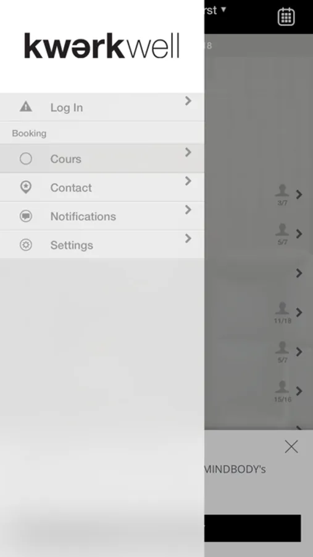This screenshot has width=313, height=557.
Task: Go to the Contact menu item
Action: [x=102, y=187]
